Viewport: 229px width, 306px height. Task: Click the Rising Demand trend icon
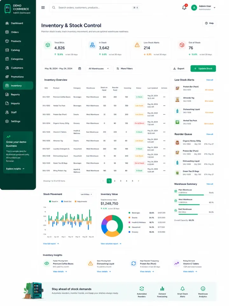[x=177, y=264]
